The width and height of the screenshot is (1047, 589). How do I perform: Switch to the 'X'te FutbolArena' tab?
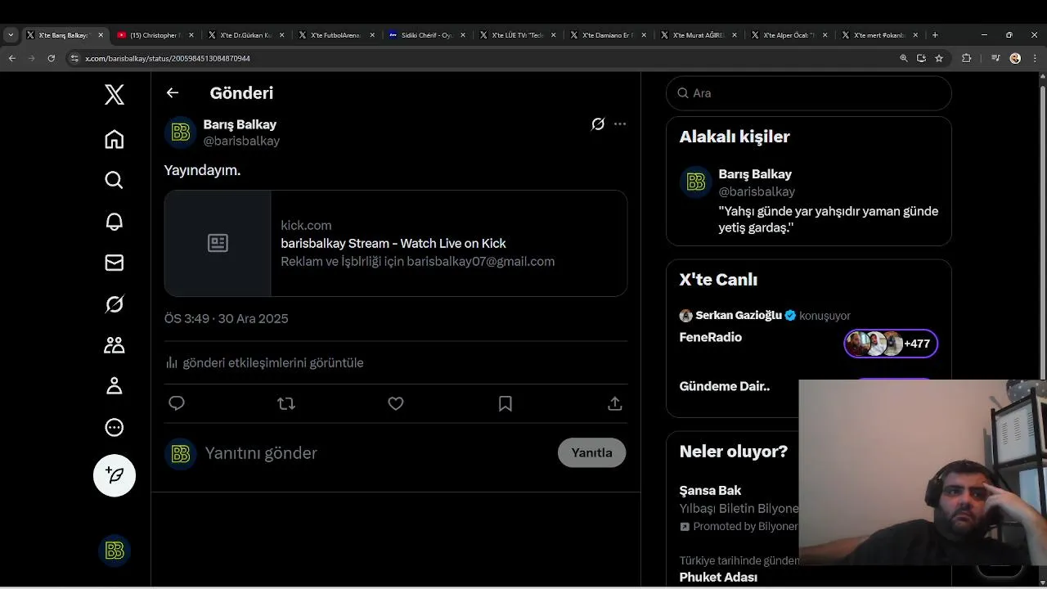335,35
